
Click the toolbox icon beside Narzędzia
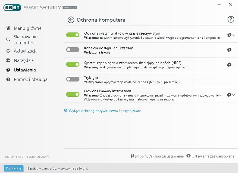(x=8, y=60)
